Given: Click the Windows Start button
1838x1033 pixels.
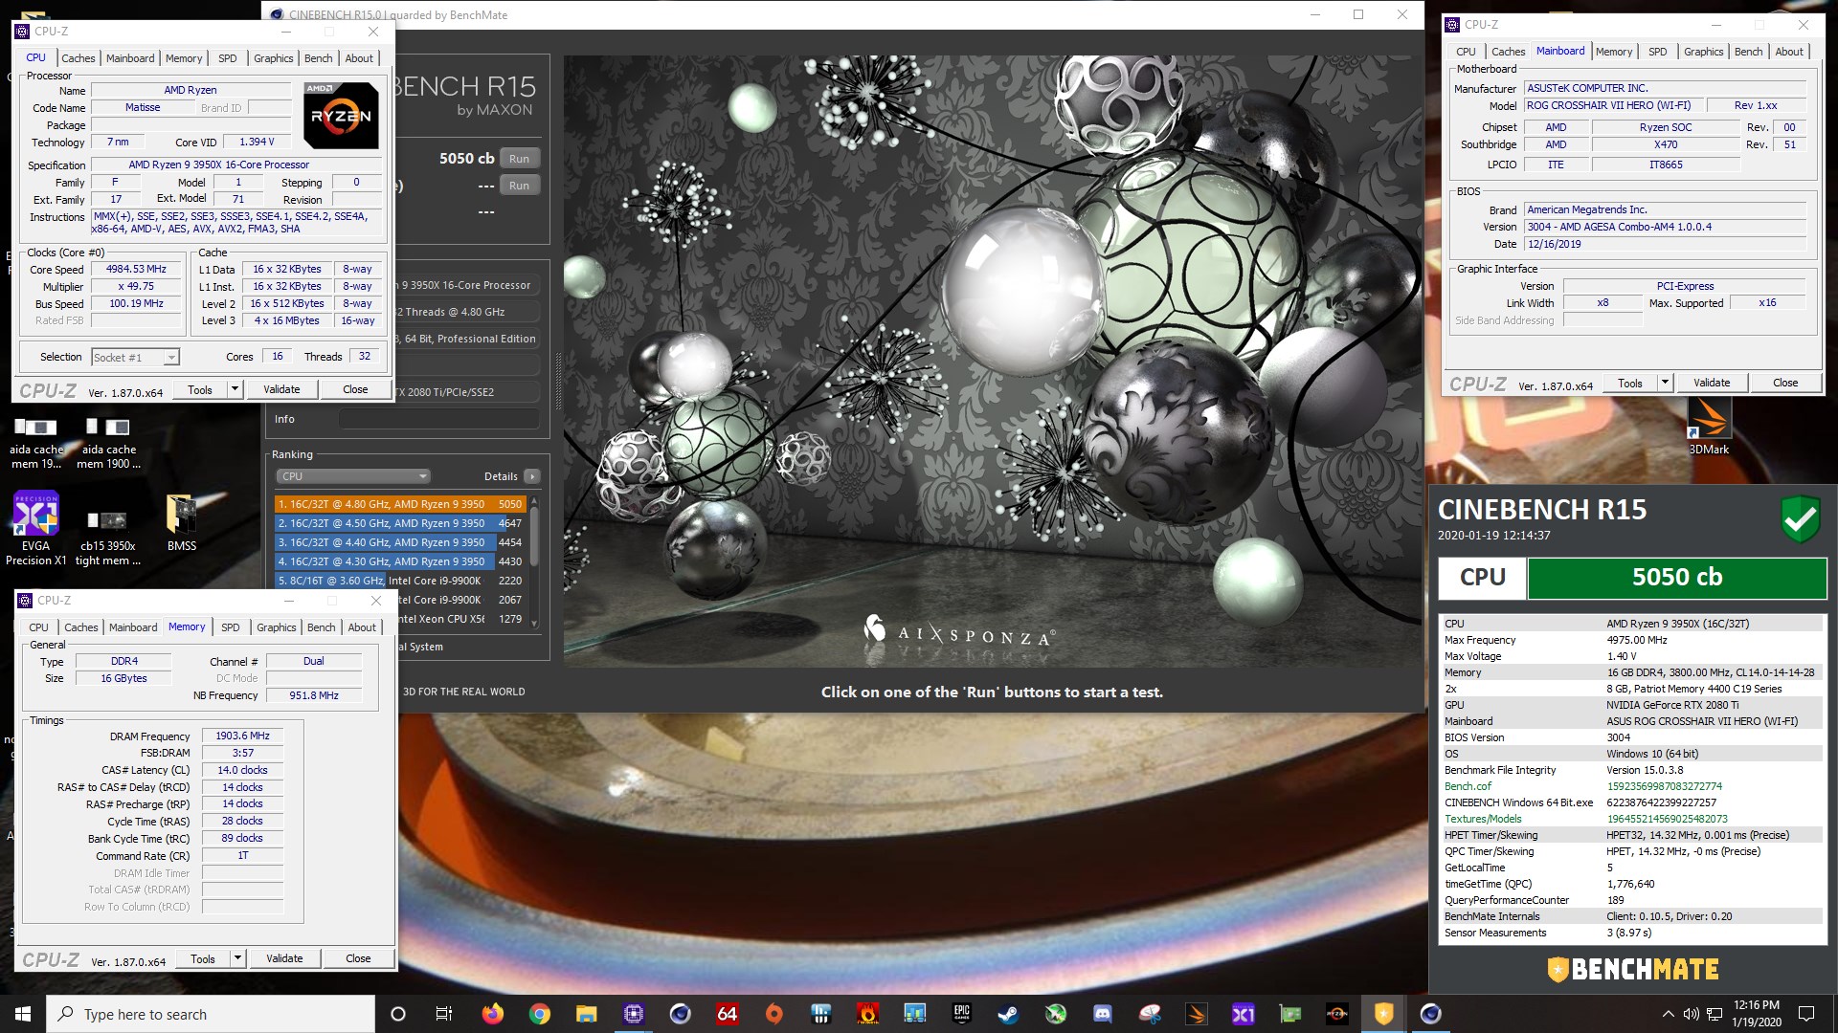Looking at the screenshot, I should pyautogui.click(x=23, y=1014).
